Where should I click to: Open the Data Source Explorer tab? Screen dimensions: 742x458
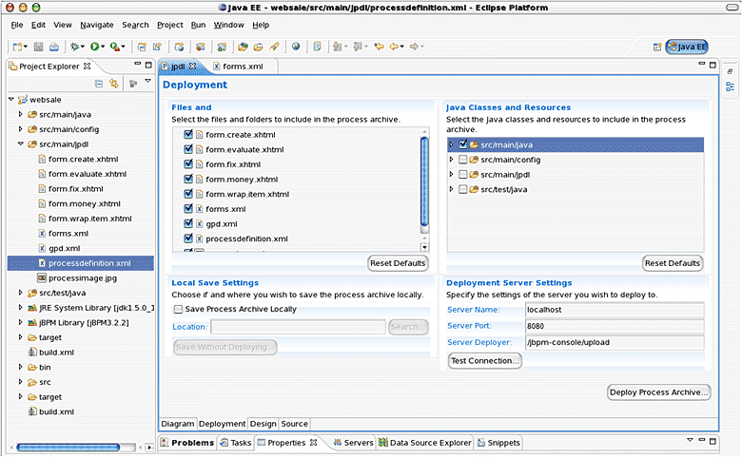click(x=425, y=443)
